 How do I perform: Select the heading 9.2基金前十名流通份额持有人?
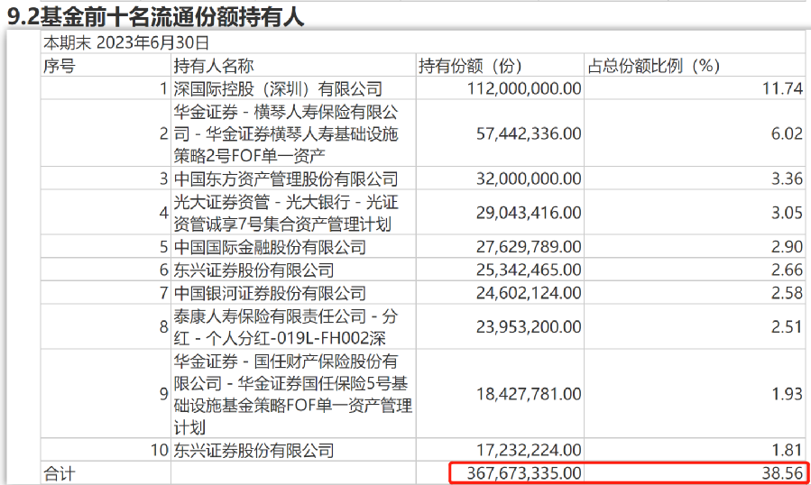156,16
